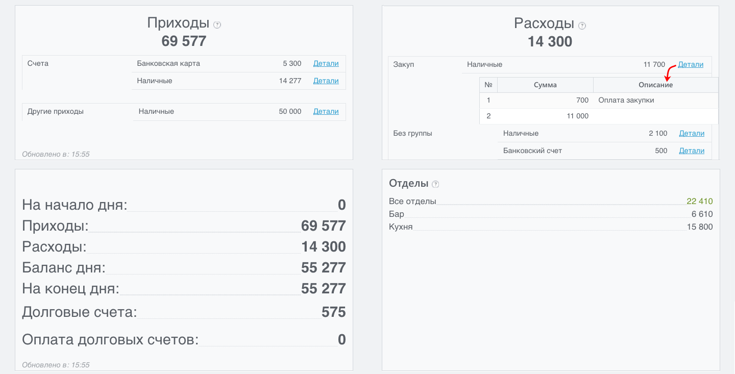Click the Банковская карта row label
The height and width of the screenshot is (374, 735).
(x=168, y=64)
